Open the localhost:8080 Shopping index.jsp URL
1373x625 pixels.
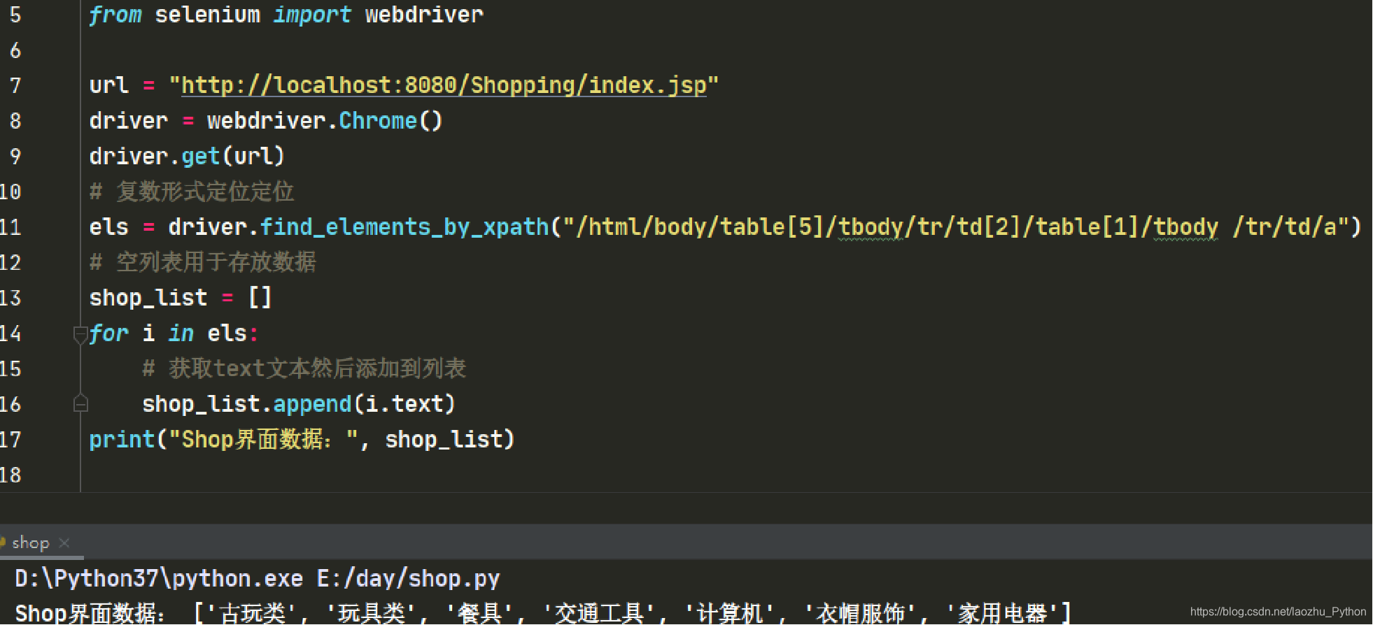point(444,85)
